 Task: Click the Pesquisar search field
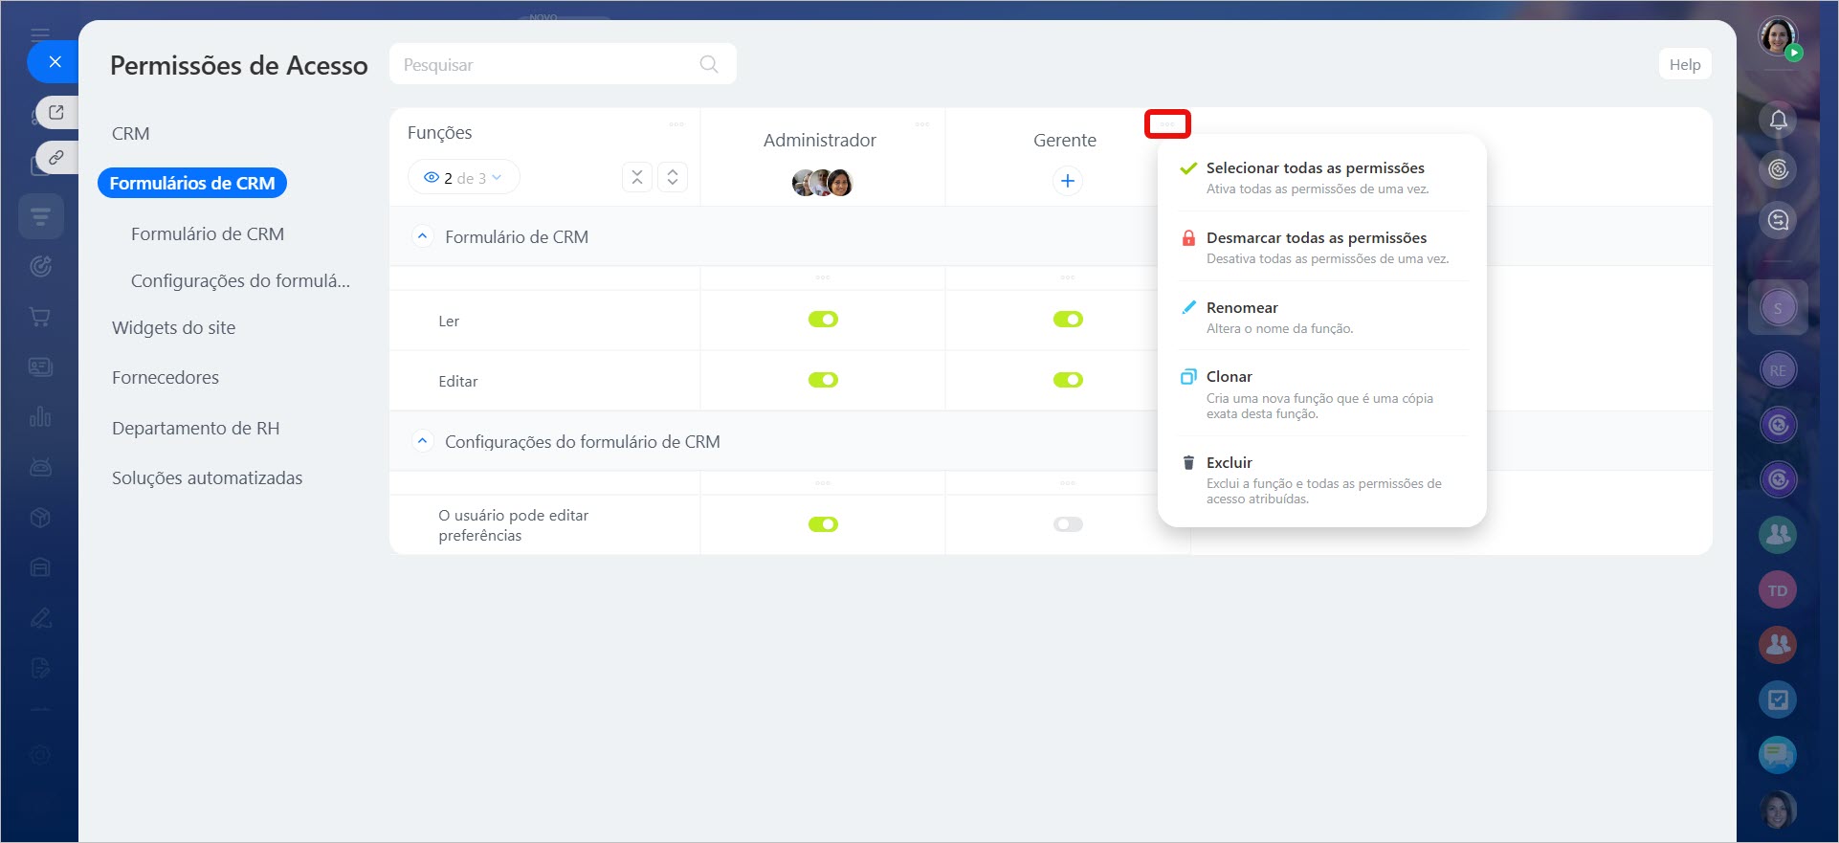click(x=545, y=64)
